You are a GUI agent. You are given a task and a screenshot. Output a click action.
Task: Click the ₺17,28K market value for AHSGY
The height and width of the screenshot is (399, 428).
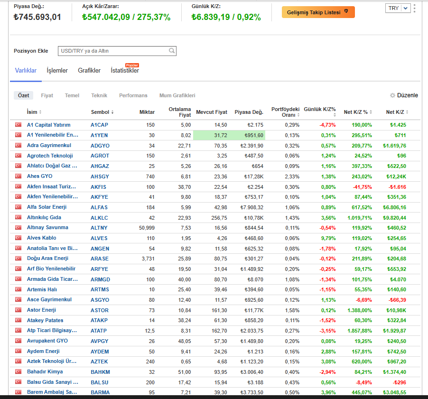pos(254,176)
